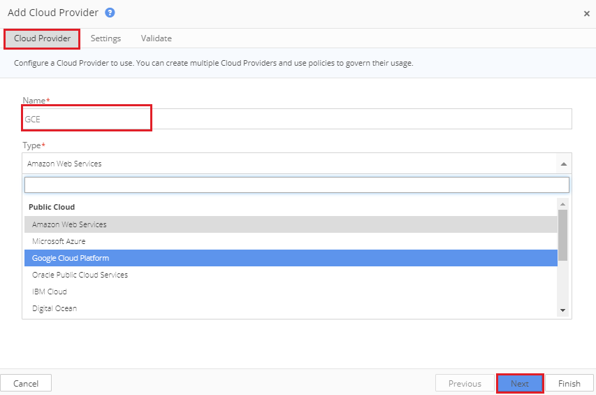Pick IBM Cloud from the list
The height and width of the screenshot is (395, 596).
coord(291,292)
